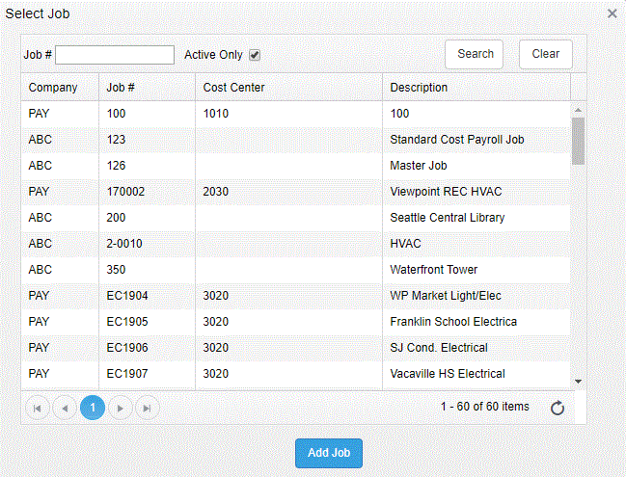The height and width of the screenshot is (477, 626).
Task: Click PAY company cell in EC1907 row
Action: 60,374
